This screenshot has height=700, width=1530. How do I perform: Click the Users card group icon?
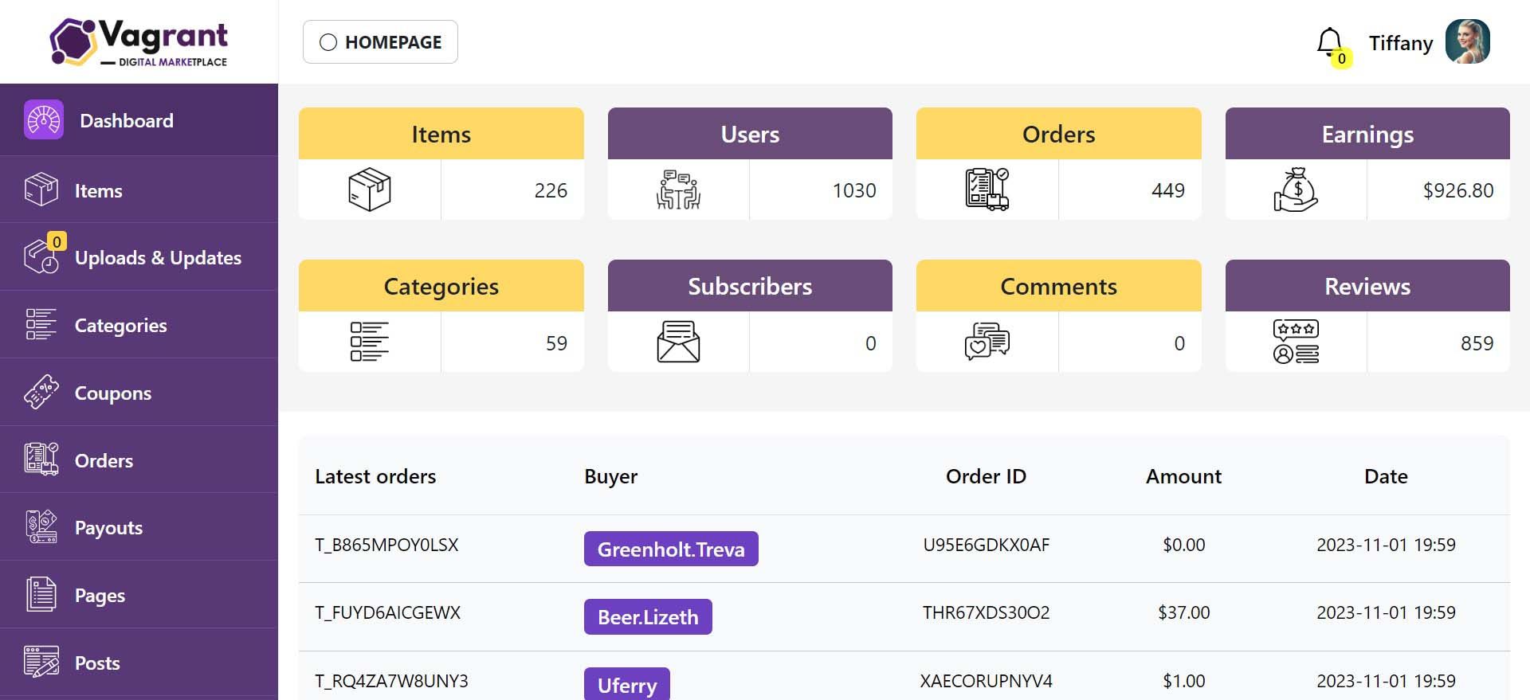(678, 190)
